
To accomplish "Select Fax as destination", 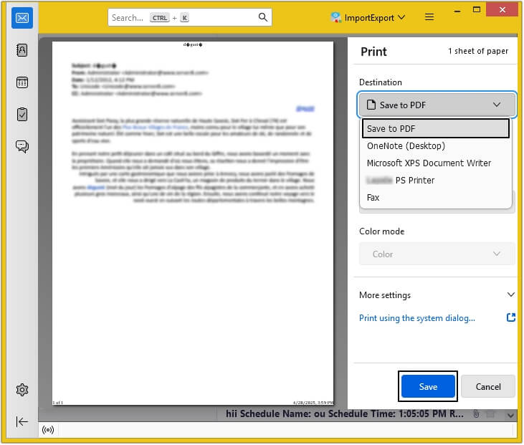I will [435, 198].
